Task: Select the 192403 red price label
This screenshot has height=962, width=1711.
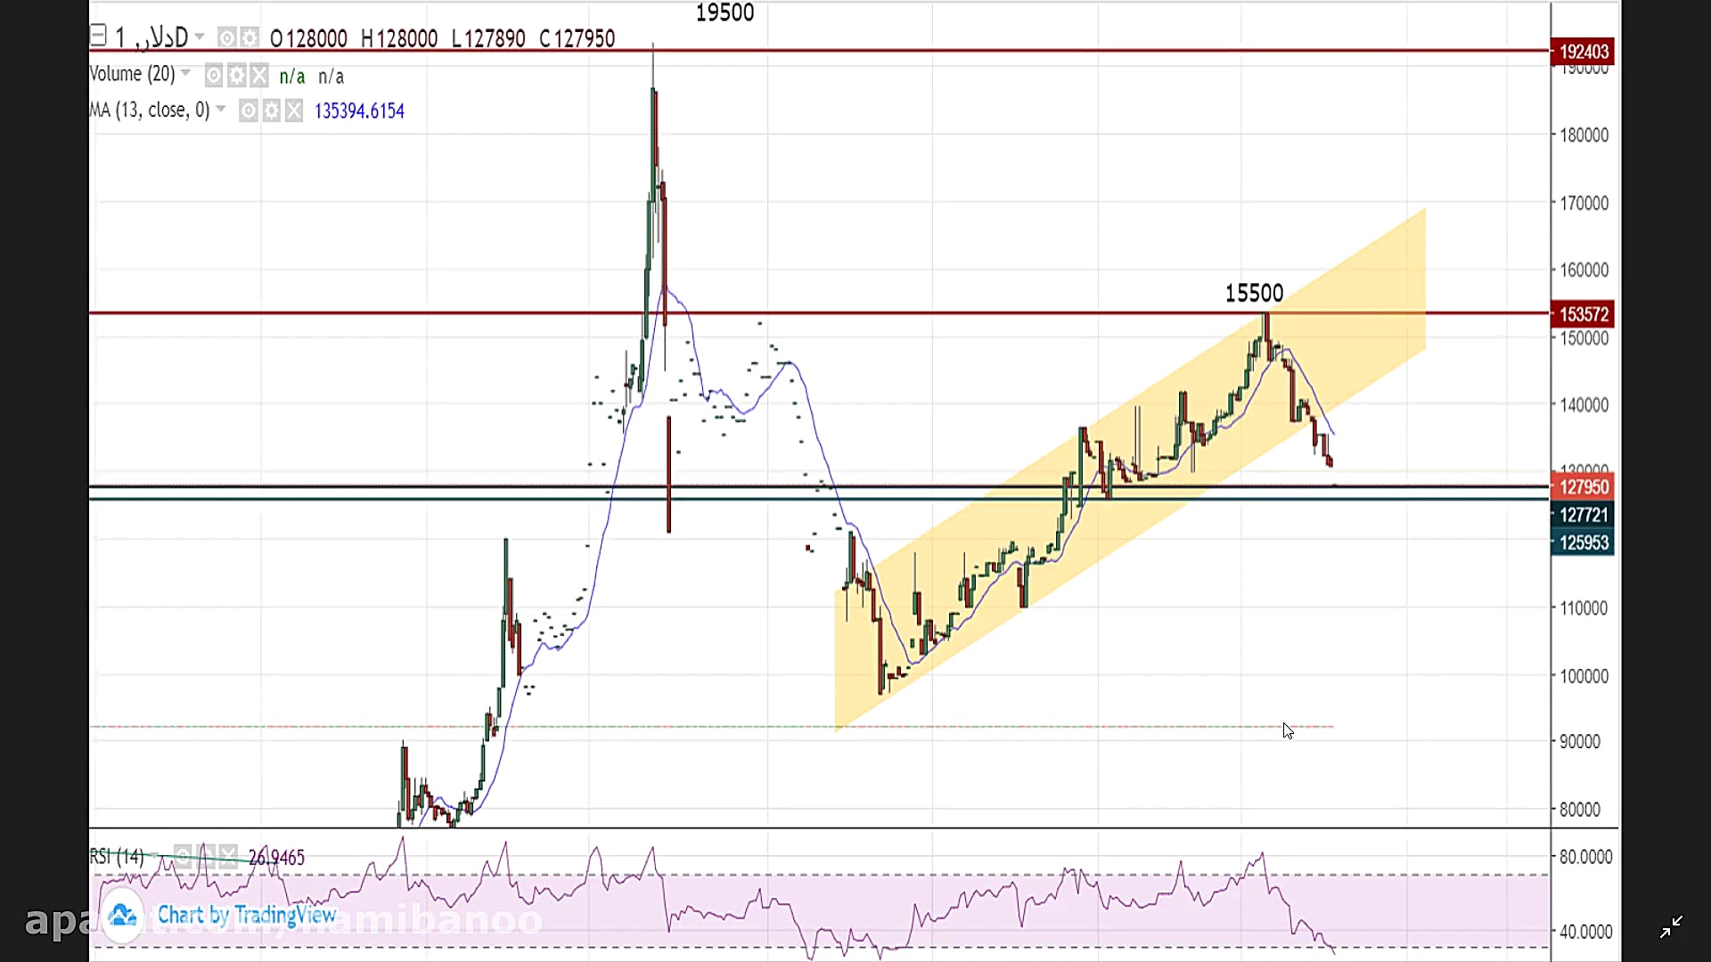Action: (1583, 52)
